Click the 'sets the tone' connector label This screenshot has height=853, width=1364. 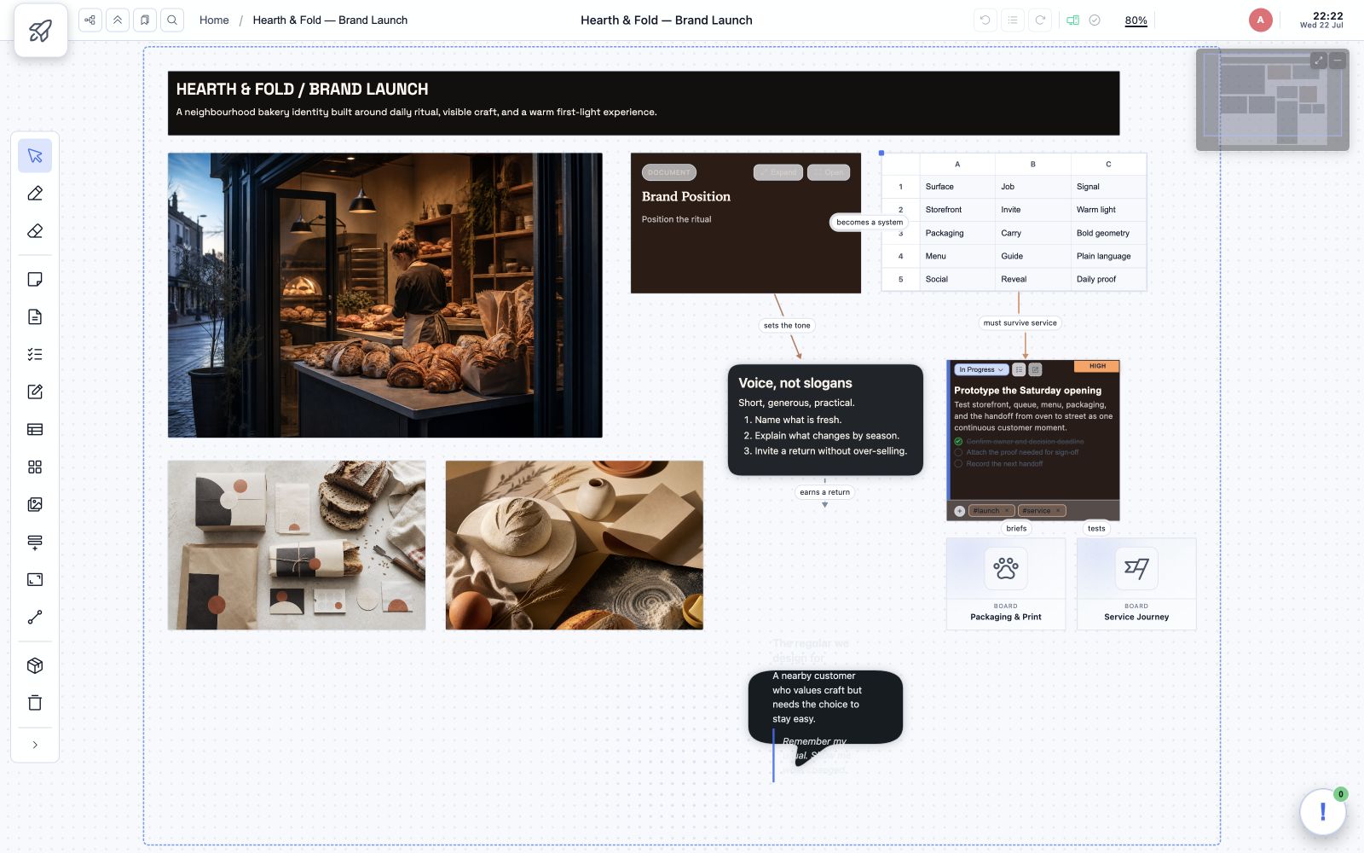[x=787, y=325]
